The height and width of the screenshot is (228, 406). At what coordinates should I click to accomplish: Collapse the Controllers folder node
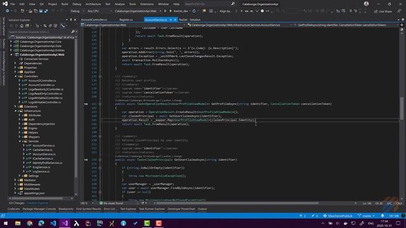[15, 76]
